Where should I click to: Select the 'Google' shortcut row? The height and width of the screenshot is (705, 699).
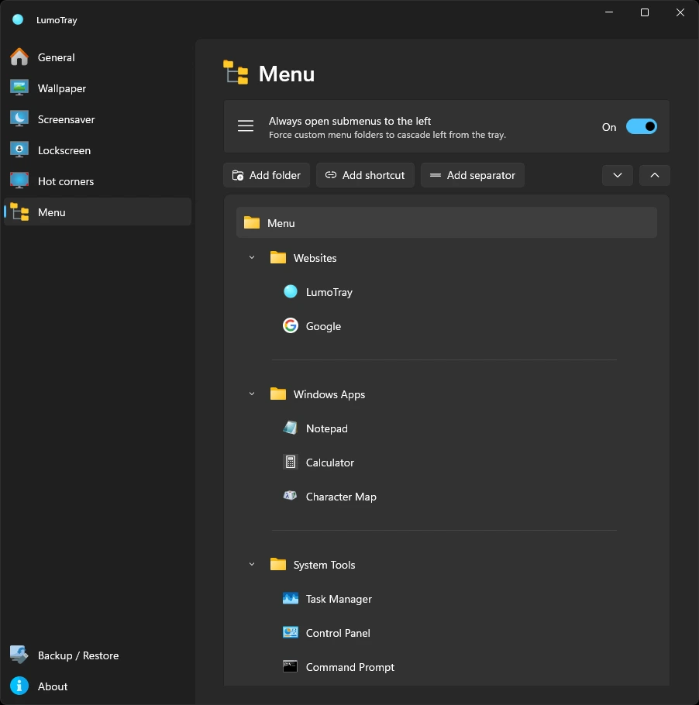[x=446, y=326]
